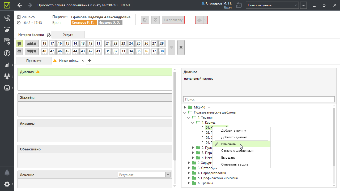Viewport: 340px width, 191px height.
Task: Choose Вырезать from context menu
Action: (241, 158)
